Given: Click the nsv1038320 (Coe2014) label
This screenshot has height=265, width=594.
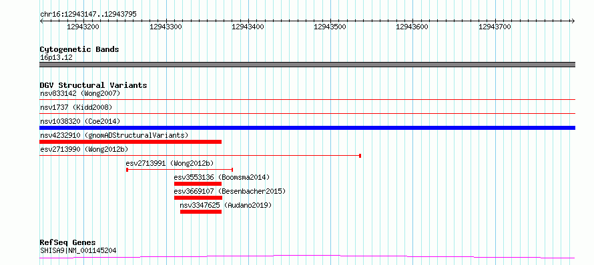Looking at the screenshot, I should tap(80, 121).
